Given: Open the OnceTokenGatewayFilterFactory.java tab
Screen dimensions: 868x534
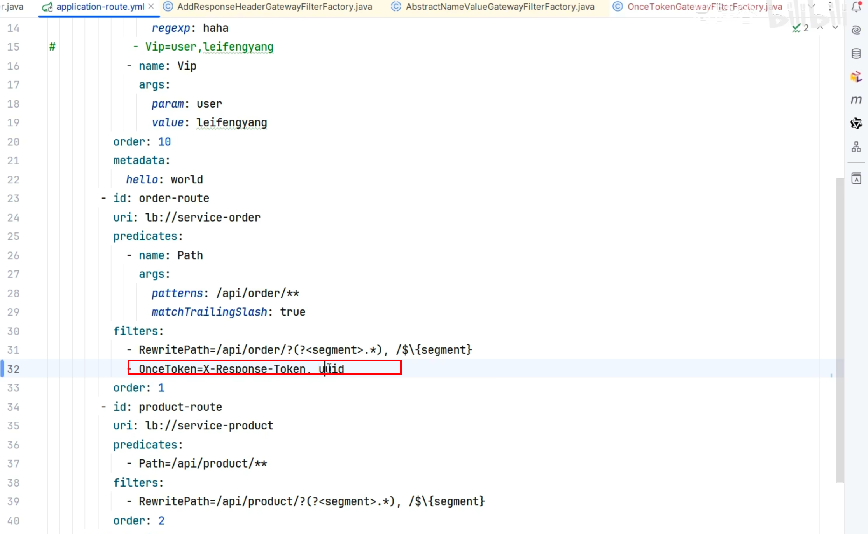Looking at the screenshot, I should pyautogui.click(x=704, y=7).
